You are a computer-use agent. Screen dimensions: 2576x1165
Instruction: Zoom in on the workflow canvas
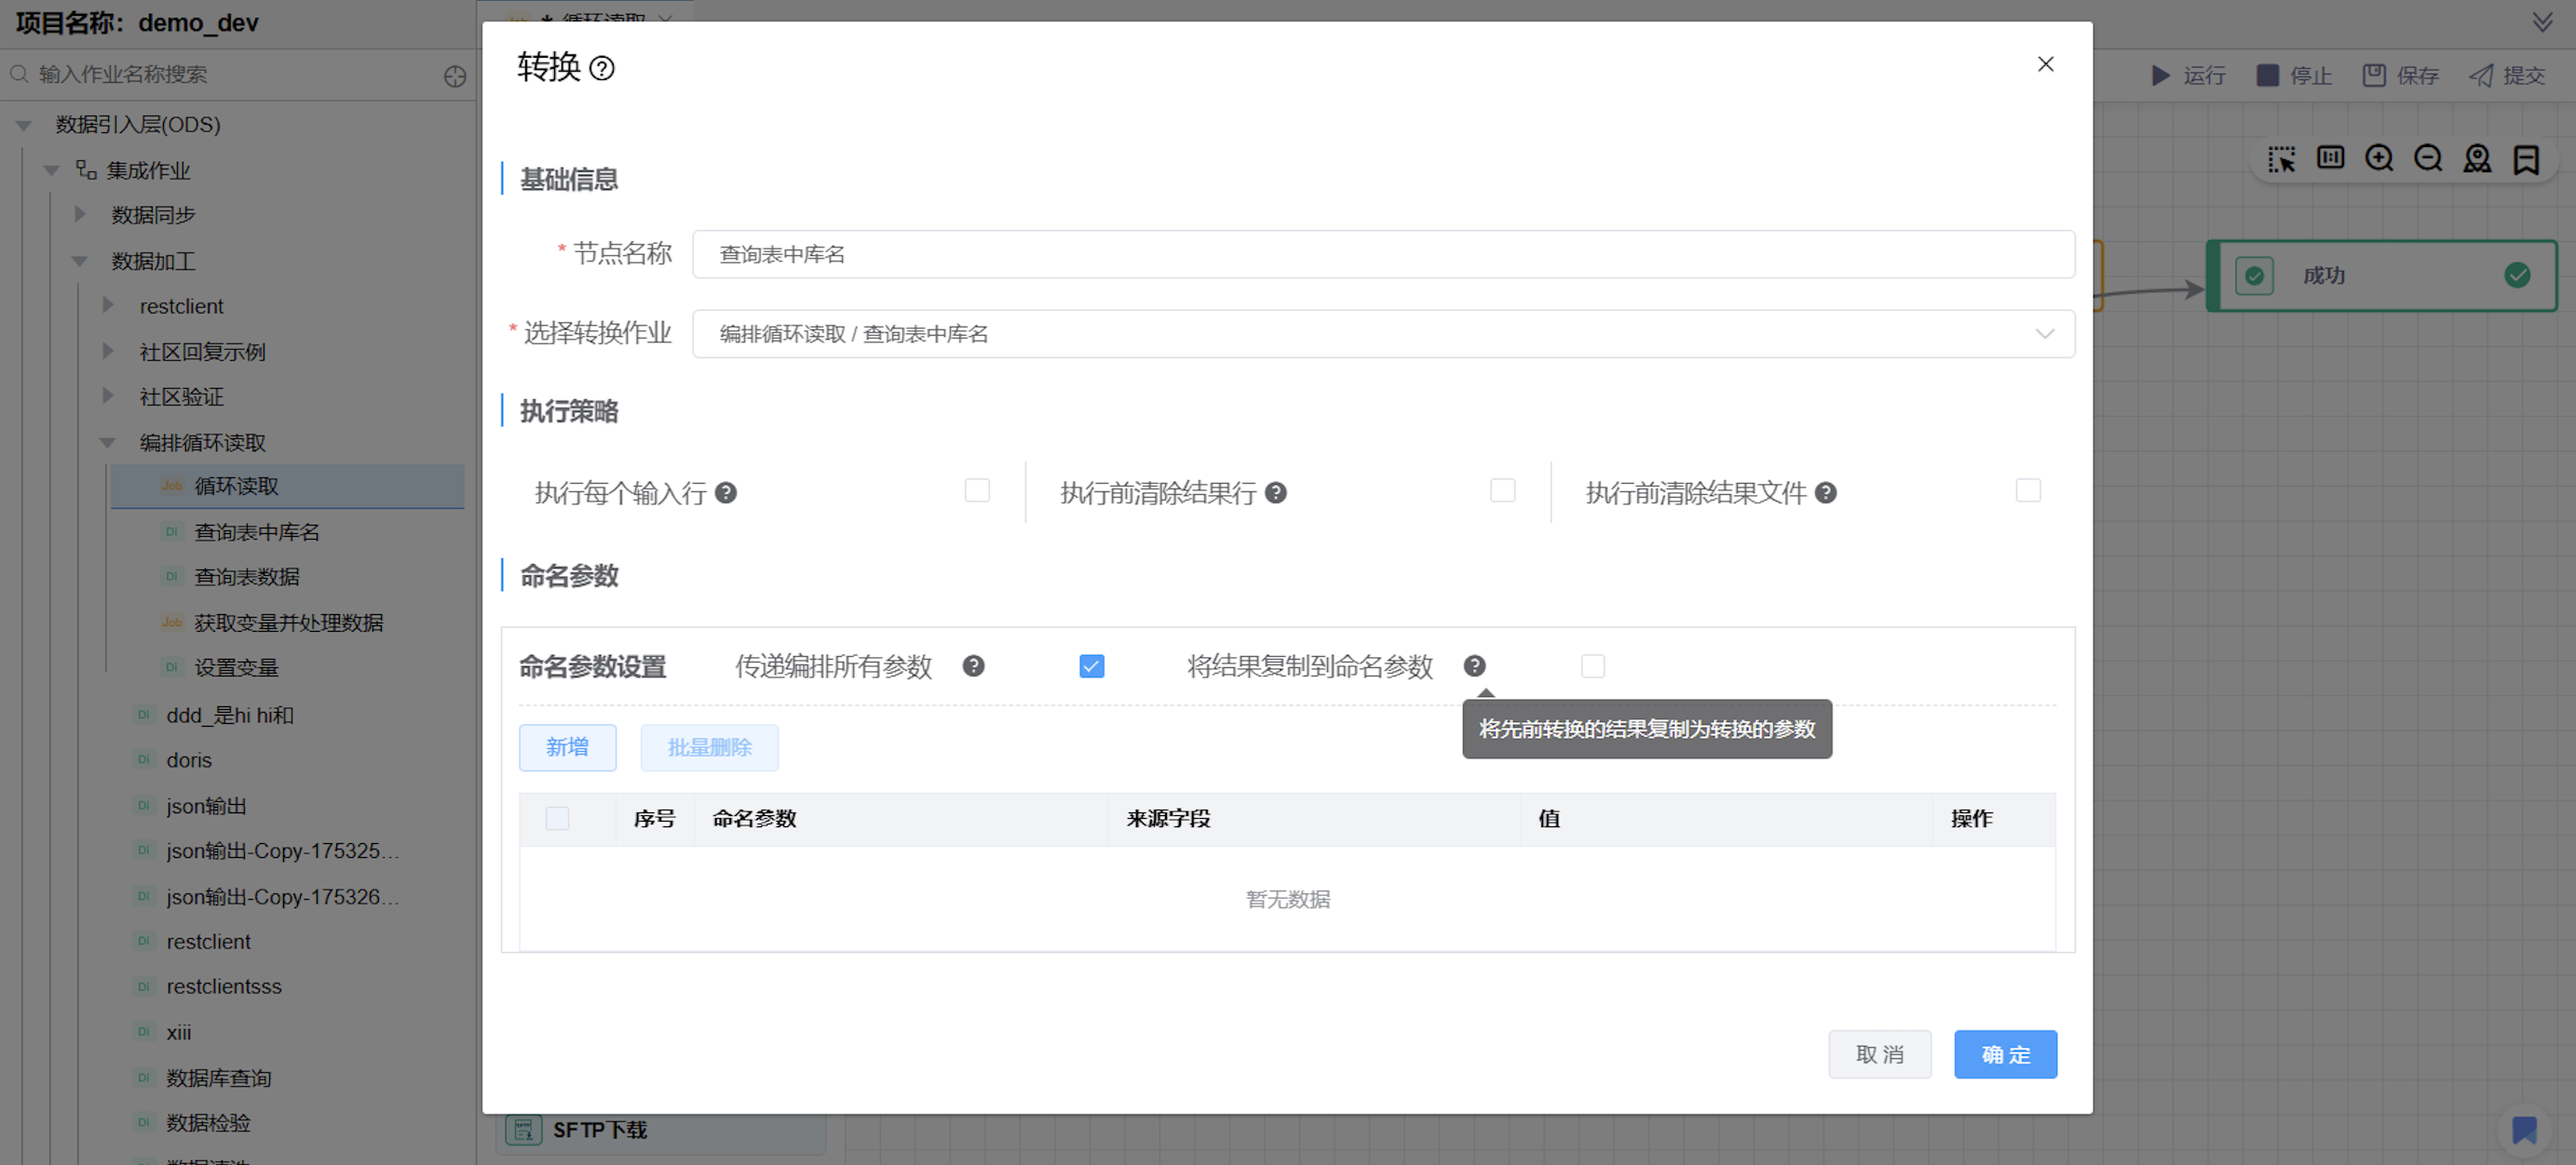pyautogui.click(x=2380, y=158)
